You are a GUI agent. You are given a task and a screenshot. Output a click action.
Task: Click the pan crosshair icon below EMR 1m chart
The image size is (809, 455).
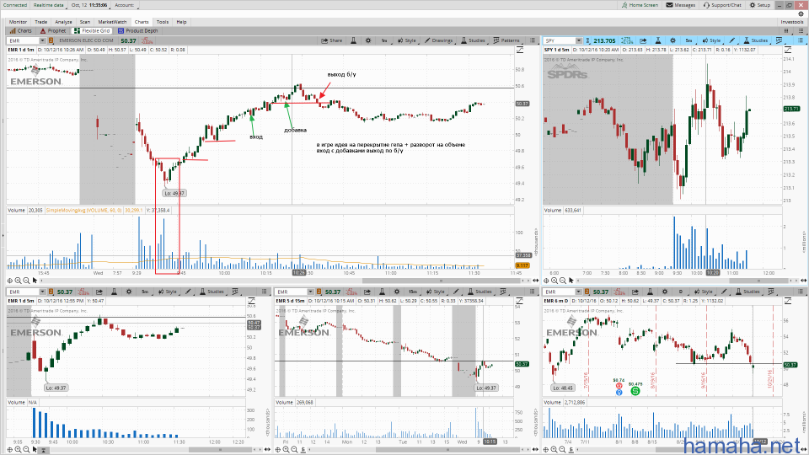10,281
